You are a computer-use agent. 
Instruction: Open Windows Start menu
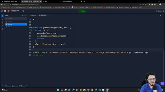58,90
